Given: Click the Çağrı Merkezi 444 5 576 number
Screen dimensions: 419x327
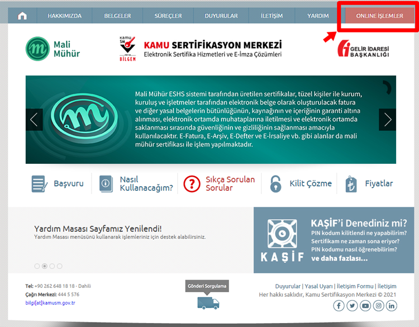Looking at the screenshot, I should (68, 295).
